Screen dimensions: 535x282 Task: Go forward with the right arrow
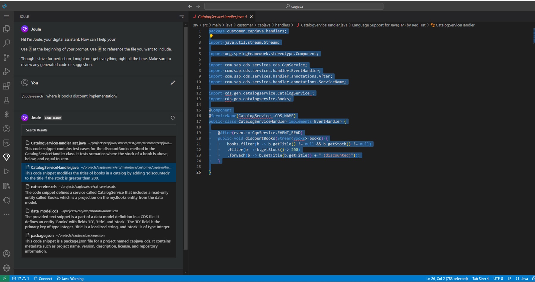point(198,6)
